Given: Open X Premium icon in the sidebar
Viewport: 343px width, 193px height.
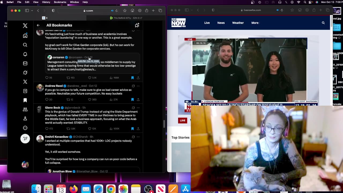Looking at the screenshot, I should coord(25,82).
